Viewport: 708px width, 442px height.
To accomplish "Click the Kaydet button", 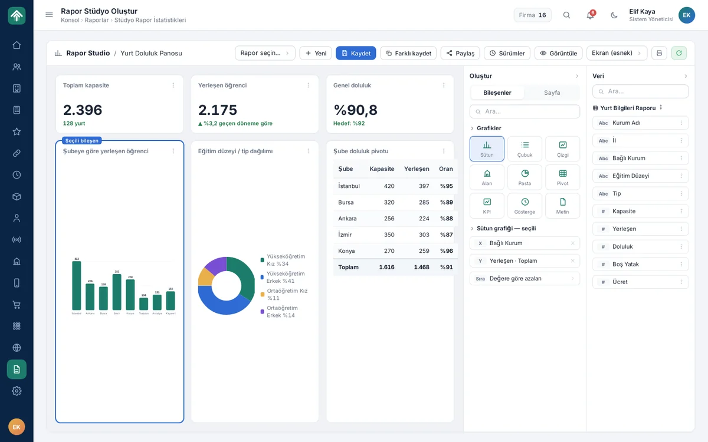I will [356, 53].
